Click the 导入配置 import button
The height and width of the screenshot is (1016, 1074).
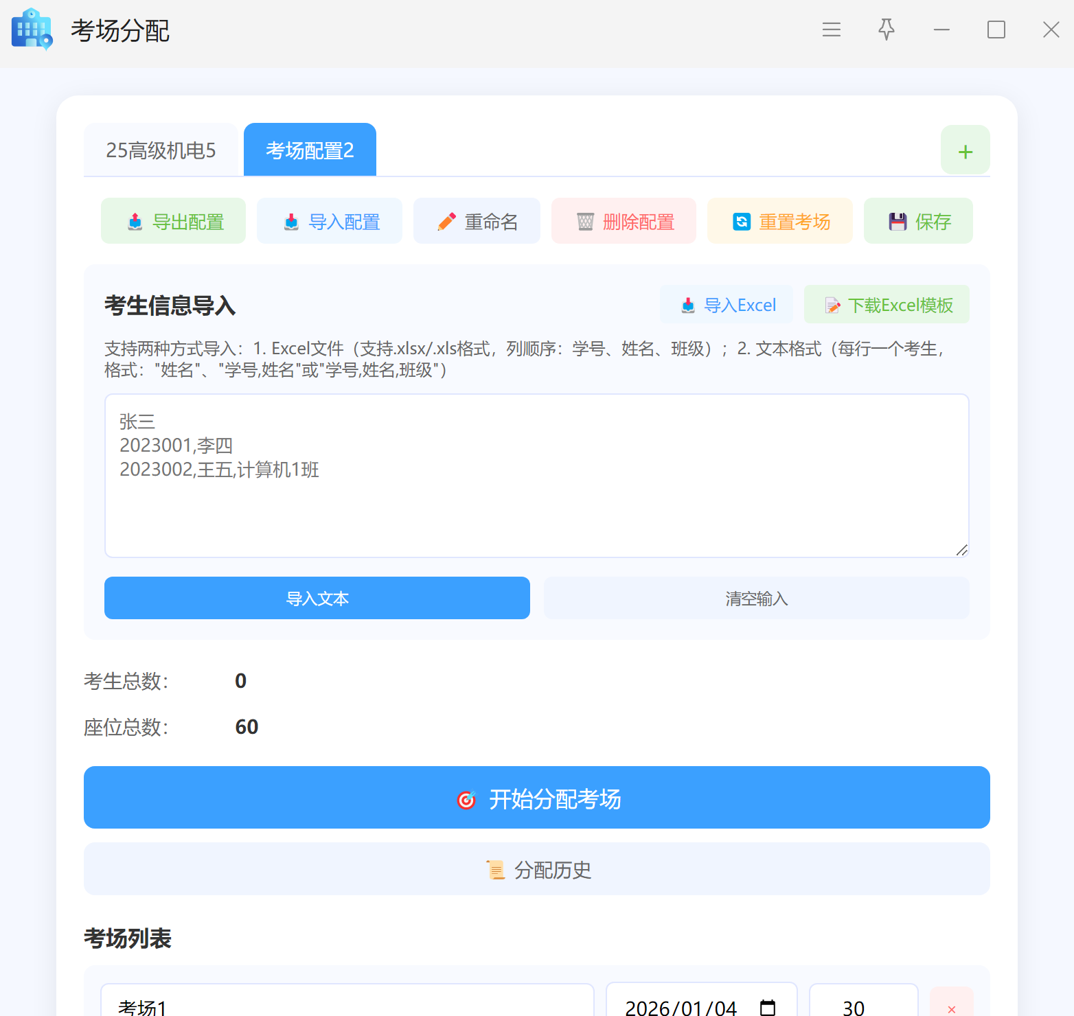pos(330,221)
